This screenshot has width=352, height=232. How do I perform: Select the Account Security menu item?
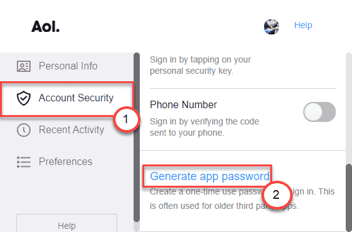pyautogui.click(x=67, y=99)
